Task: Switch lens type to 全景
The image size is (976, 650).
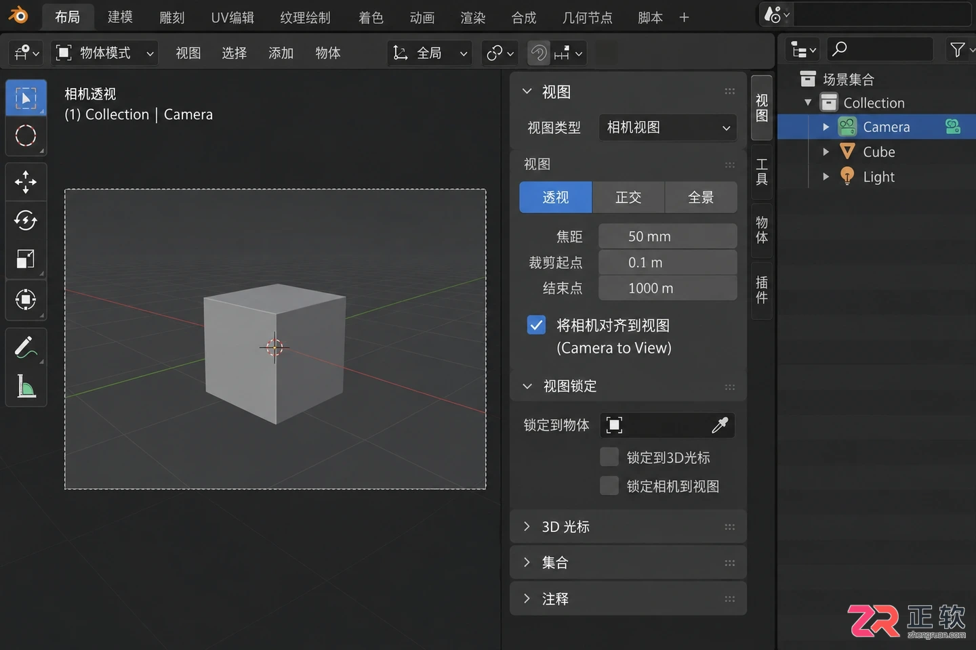Action: pos(701,197)
